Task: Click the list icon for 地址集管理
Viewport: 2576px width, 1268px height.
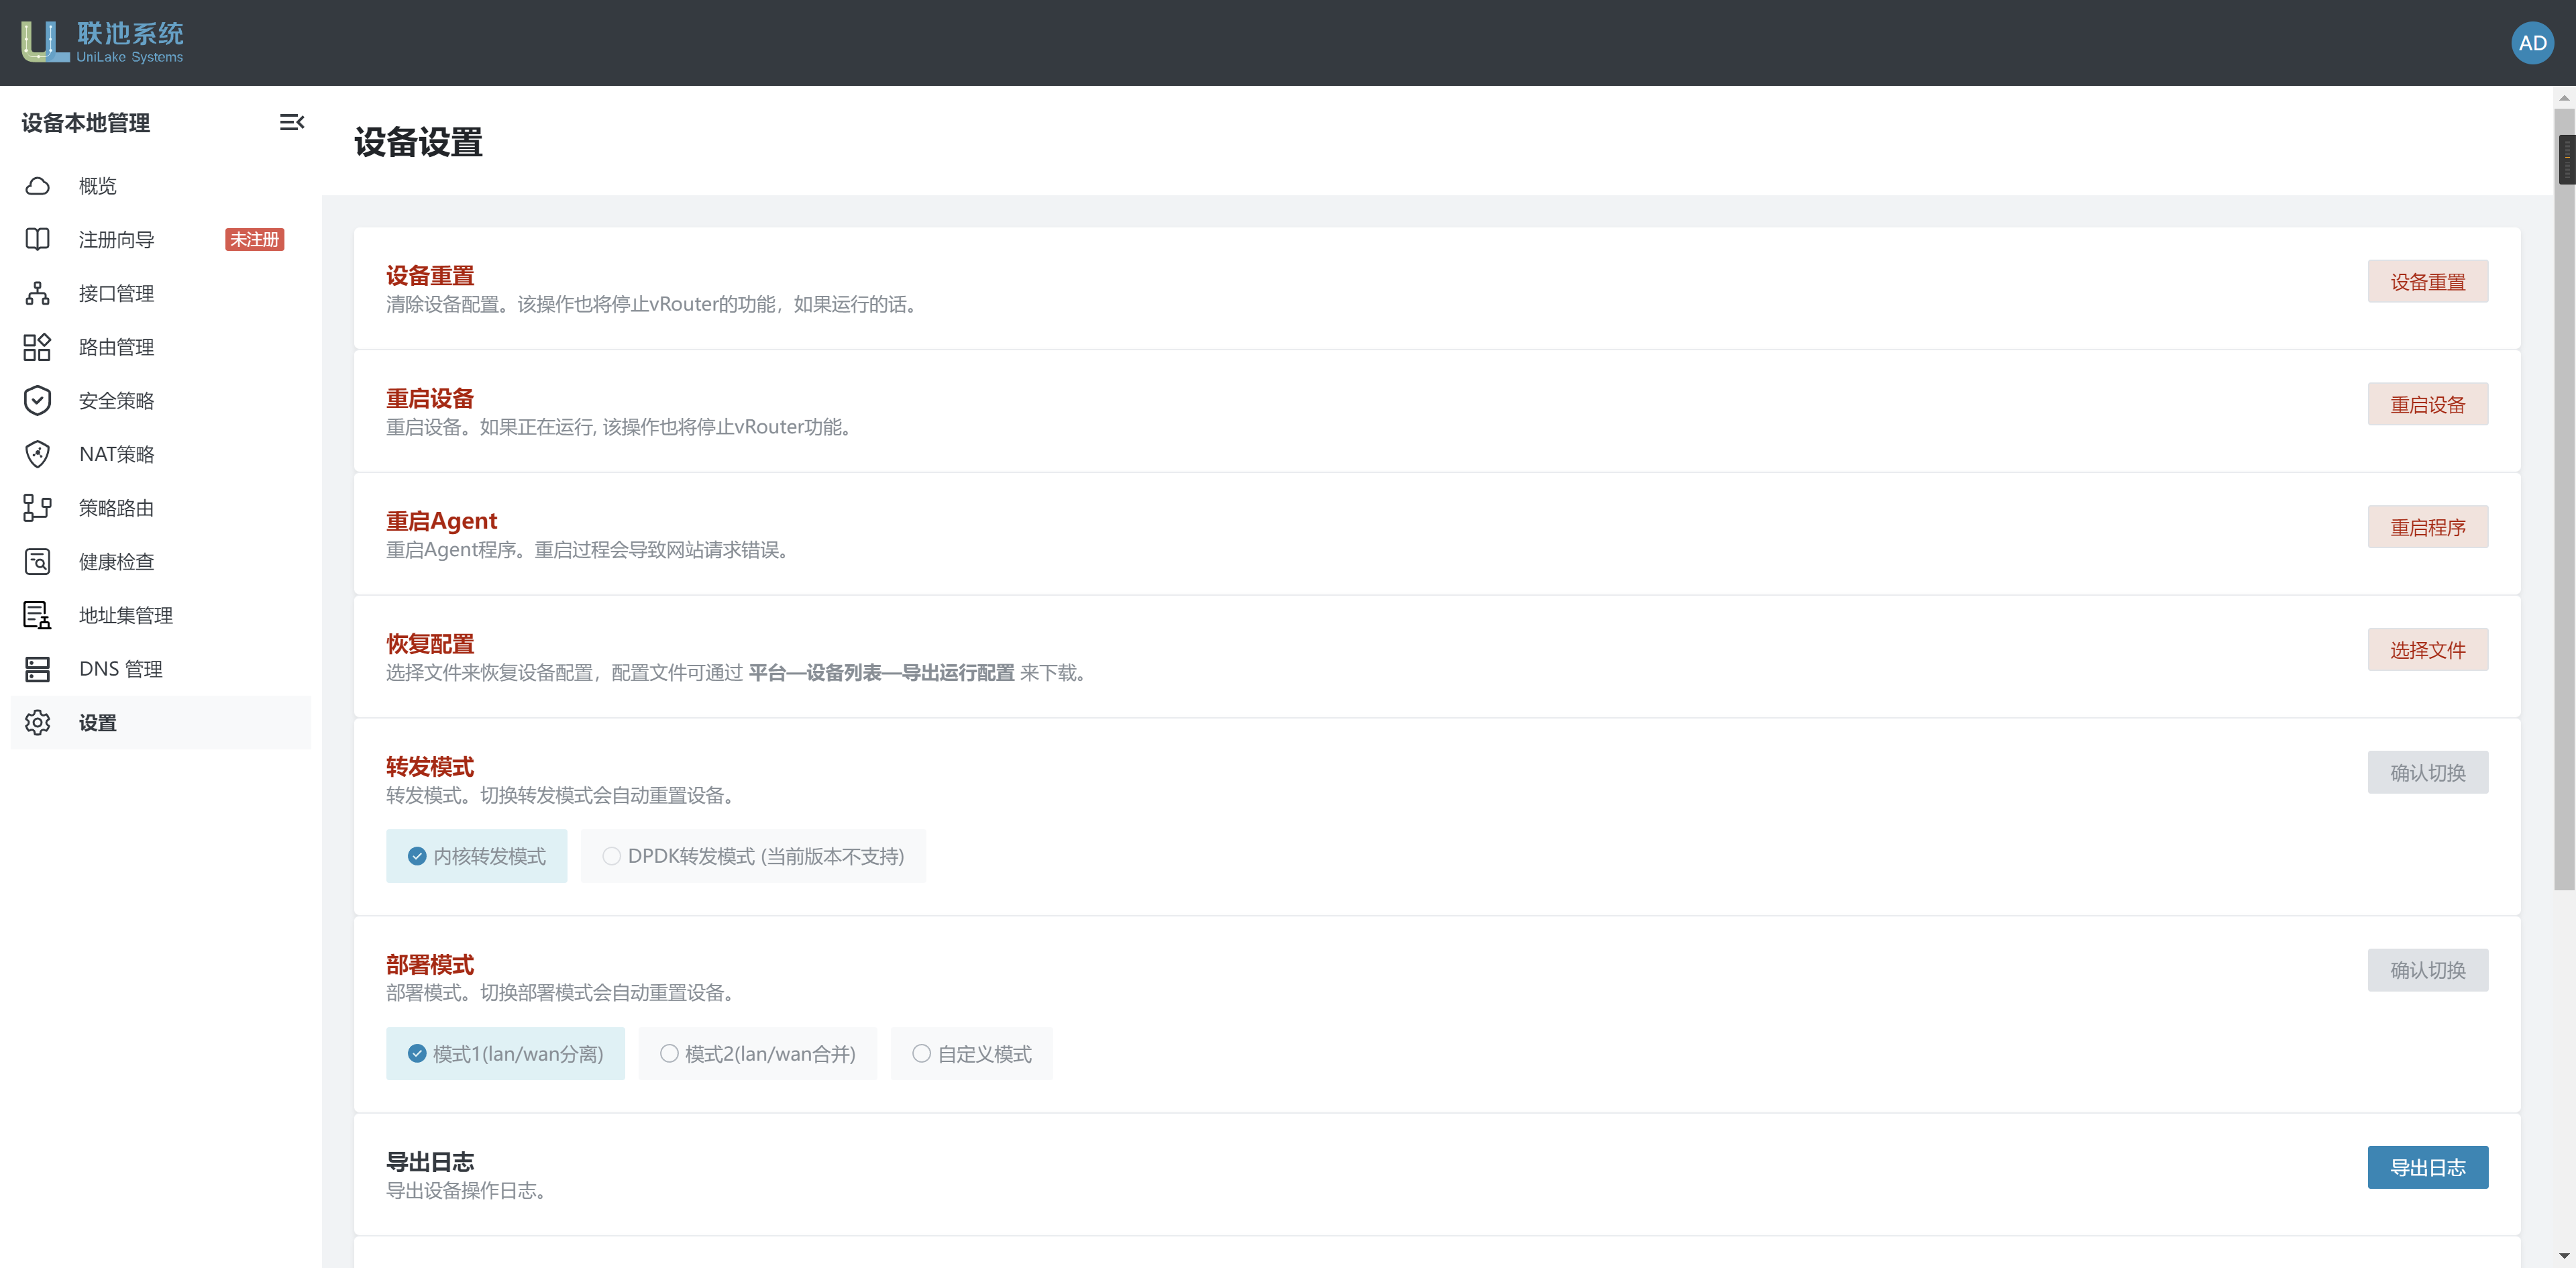Action: 37,615
